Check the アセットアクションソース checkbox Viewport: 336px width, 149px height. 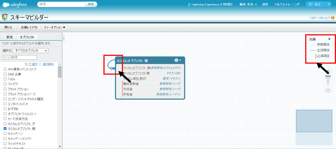click(x=5, y=94)
